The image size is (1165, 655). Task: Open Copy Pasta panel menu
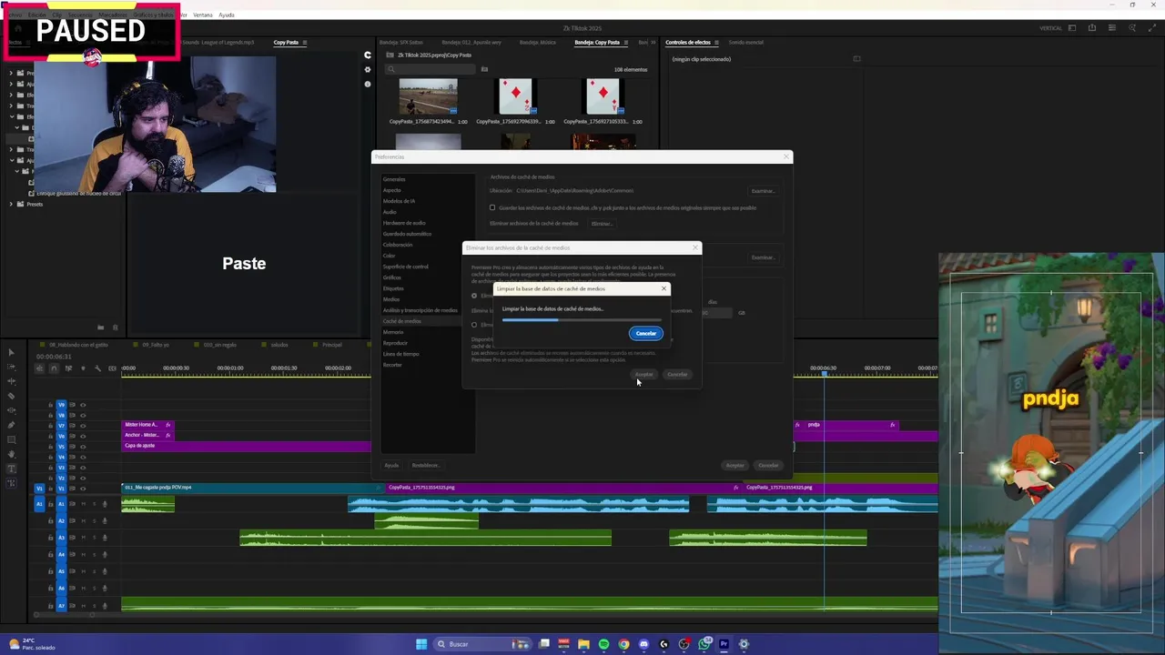(x=304, y=42)
